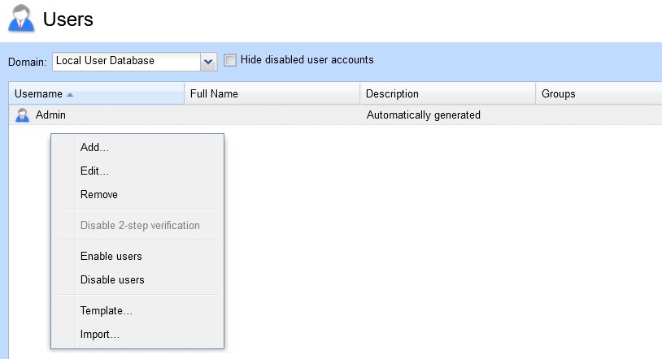
Task: Choose Edit… in the context menu
Action: pyautogui.click(x=94, y=171)
